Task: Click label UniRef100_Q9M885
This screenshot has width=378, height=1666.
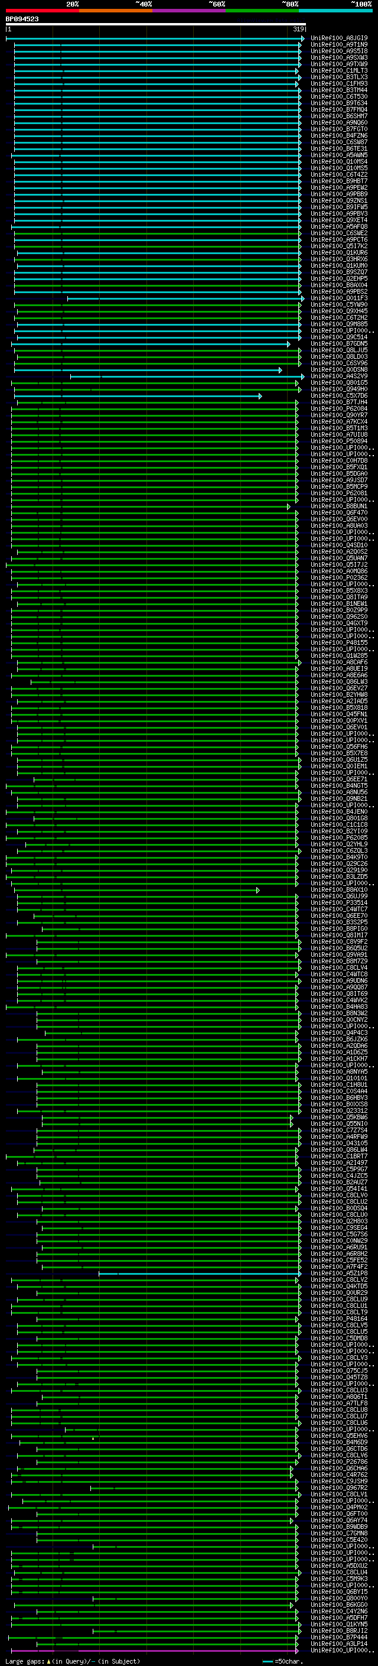Action: pyautogui.click(x=339, y=324)
